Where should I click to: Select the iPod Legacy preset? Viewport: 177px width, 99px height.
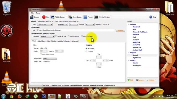click(x=137, y=65)
